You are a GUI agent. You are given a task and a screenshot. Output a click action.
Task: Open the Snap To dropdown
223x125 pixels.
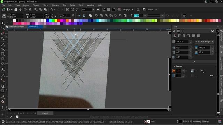(132, 10)
